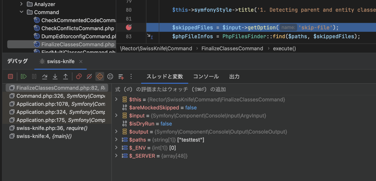This screenshot has height=181, width=376.
Task: Step out of the function
Action: [x=65, y=76]
